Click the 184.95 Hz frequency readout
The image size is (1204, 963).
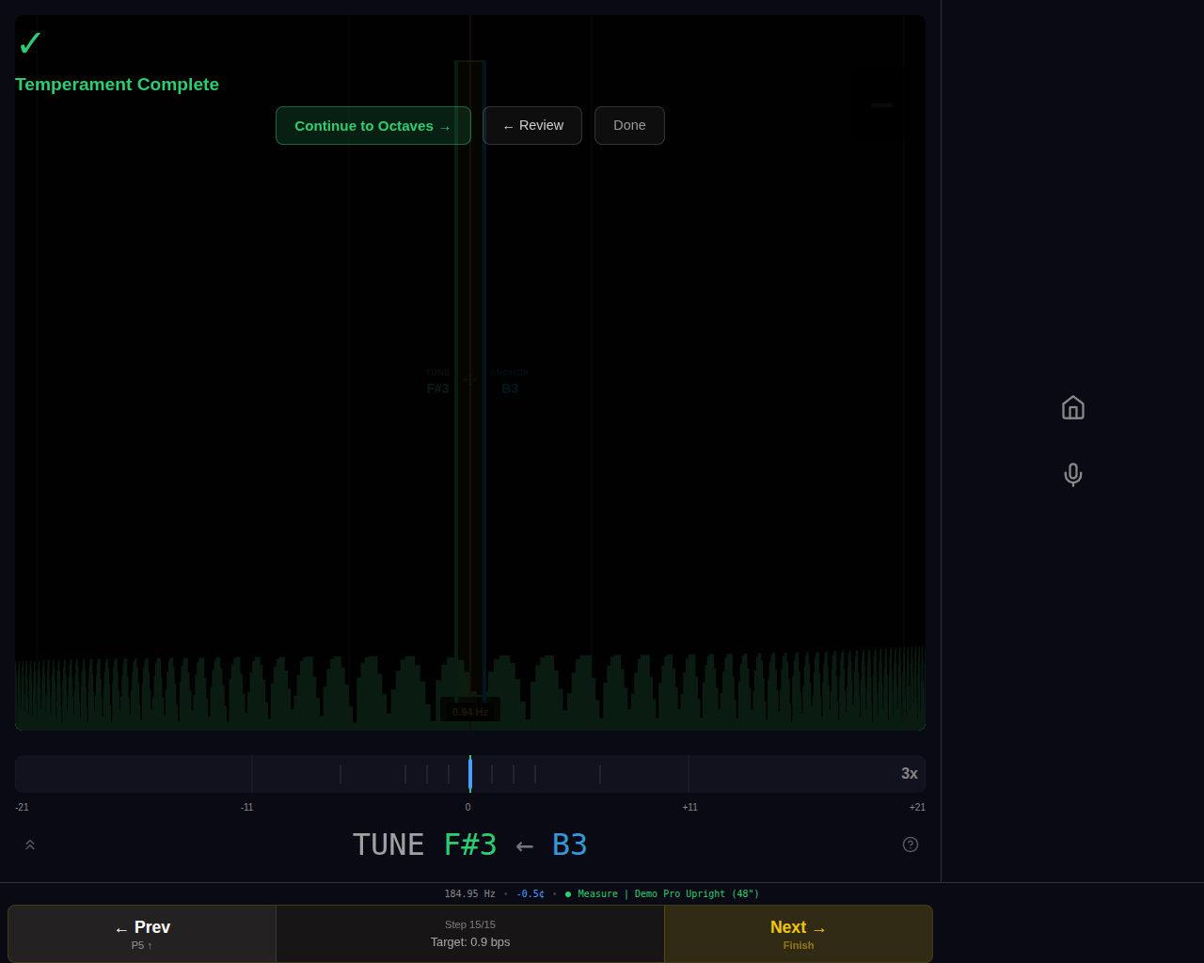(468, 893)
